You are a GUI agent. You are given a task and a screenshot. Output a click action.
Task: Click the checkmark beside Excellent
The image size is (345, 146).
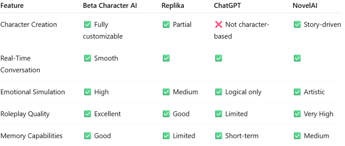pos(87,114)
